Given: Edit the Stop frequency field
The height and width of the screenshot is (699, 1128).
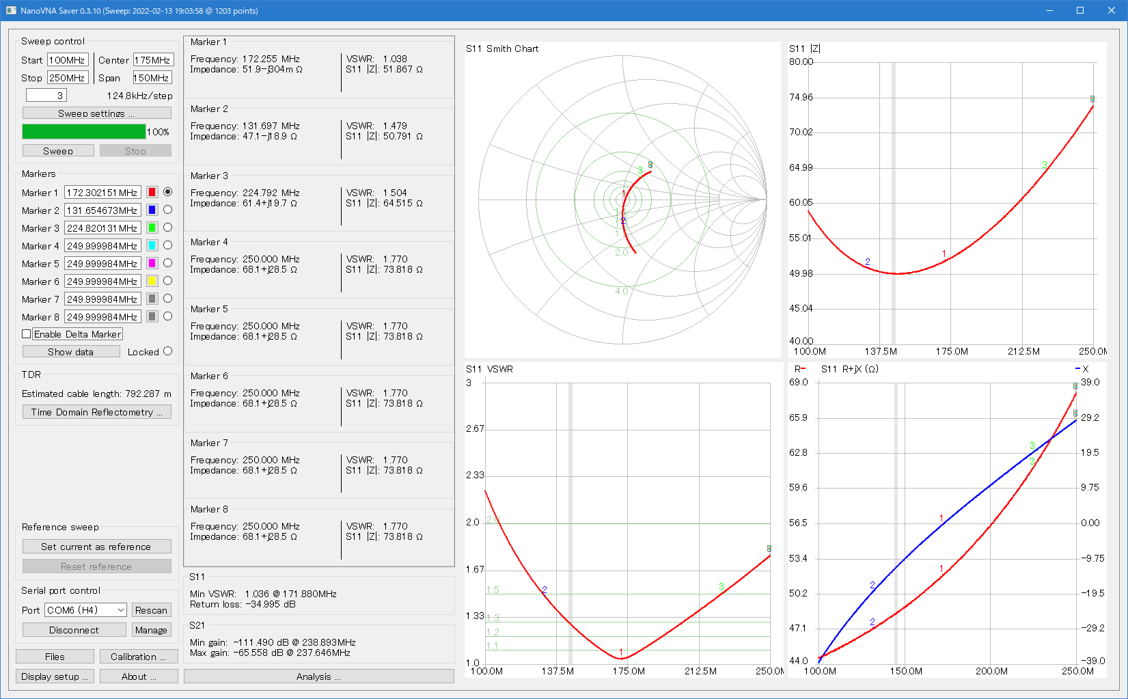Looking at the screenshot, I should 68,78.
